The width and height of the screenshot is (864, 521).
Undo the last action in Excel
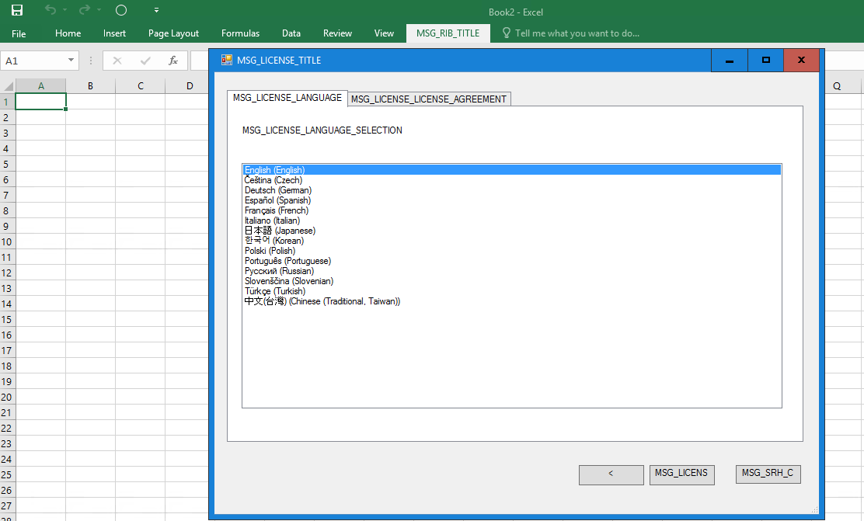tap(51, 10)
